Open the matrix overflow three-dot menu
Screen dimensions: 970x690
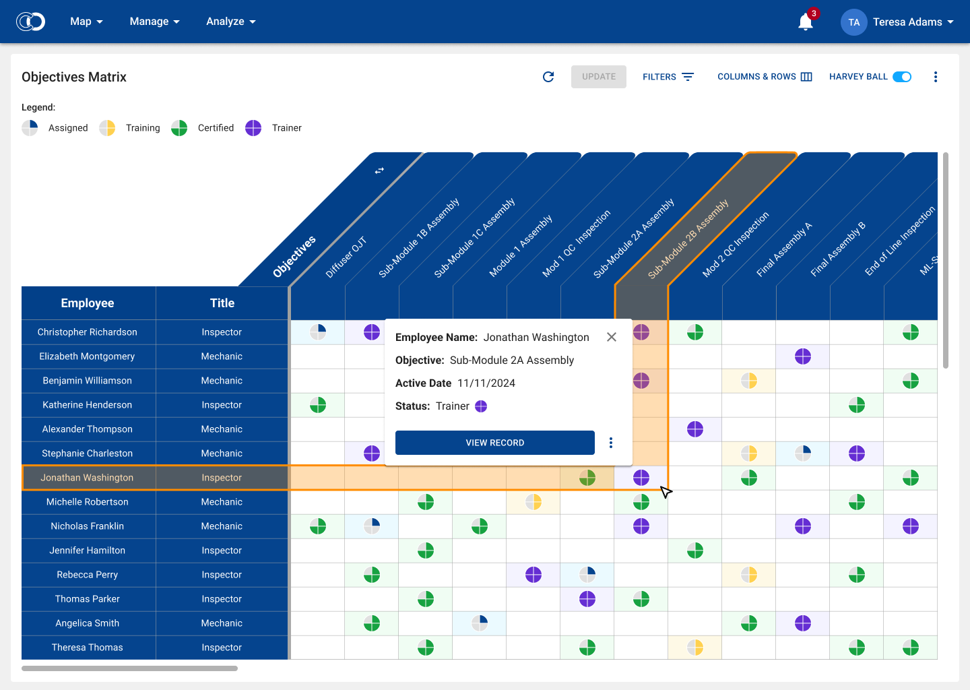point(936,77)
